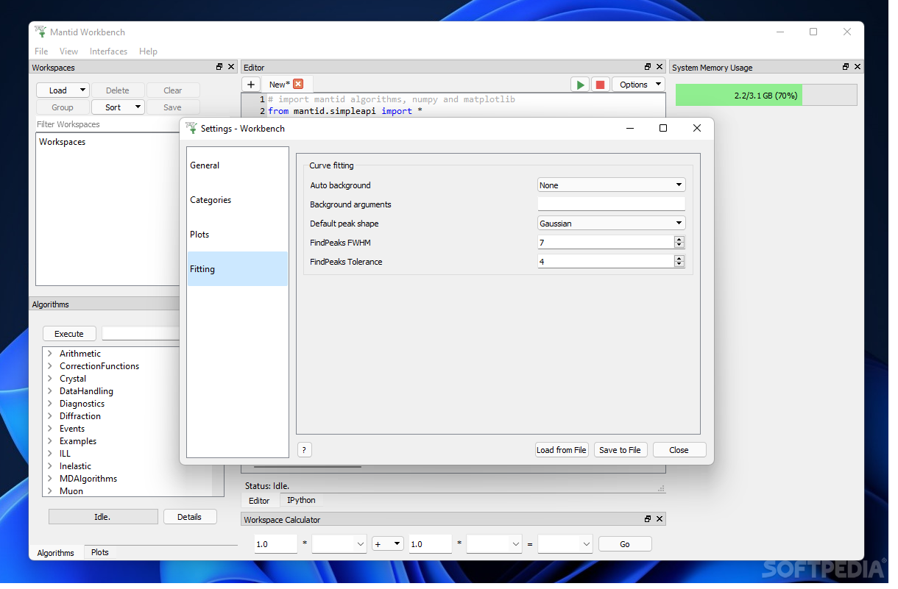Expand the CorrectionFunctions algorithm category
The width and height of the screenshot is (898, 589).
50,366
